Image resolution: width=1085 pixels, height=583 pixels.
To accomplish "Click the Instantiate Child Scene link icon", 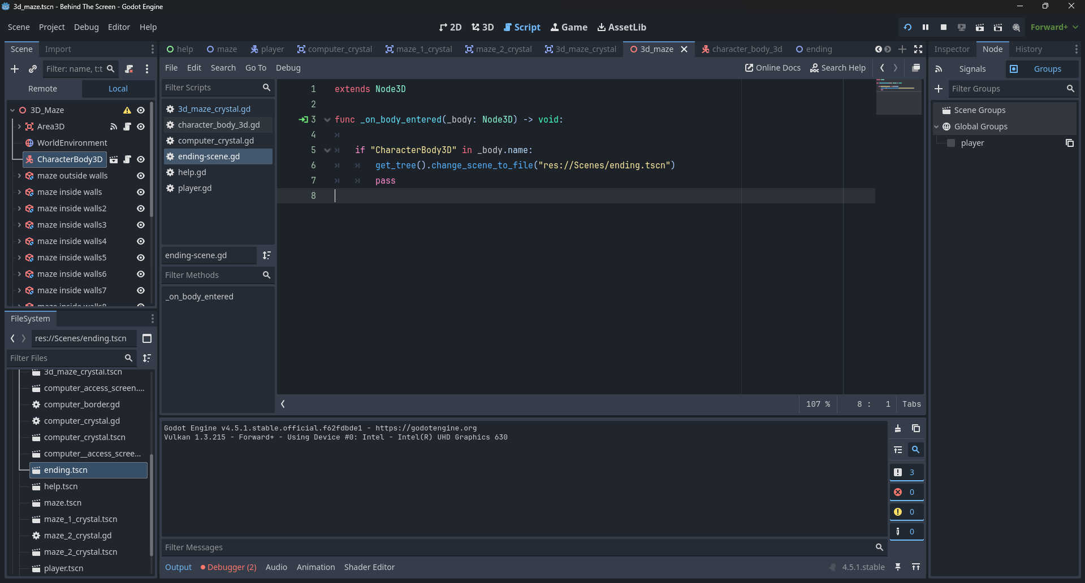I will point(33,69).
